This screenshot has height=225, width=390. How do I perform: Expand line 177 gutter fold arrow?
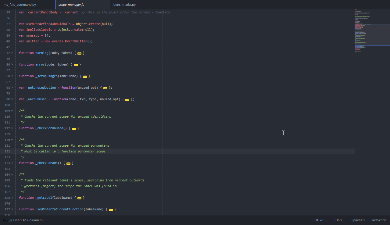12,209
